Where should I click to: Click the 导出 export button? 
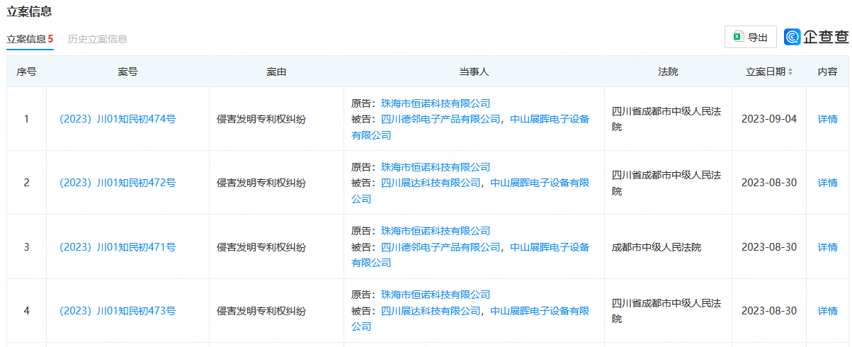(750, 38)
